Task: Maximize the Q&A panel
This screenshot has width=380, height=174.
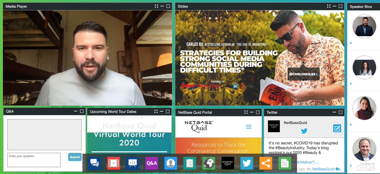Action: (82, 112)
